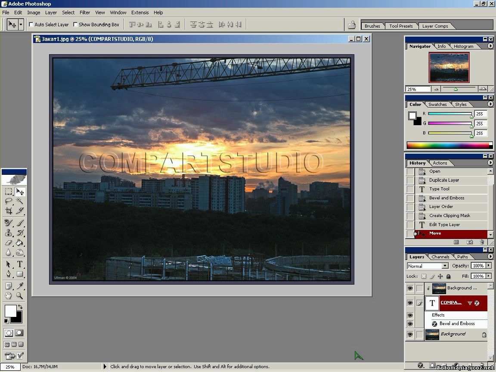The height and width of the screenshot is (372, 496).
Task: Check the Show Bounding Box option
Action: 76,25
